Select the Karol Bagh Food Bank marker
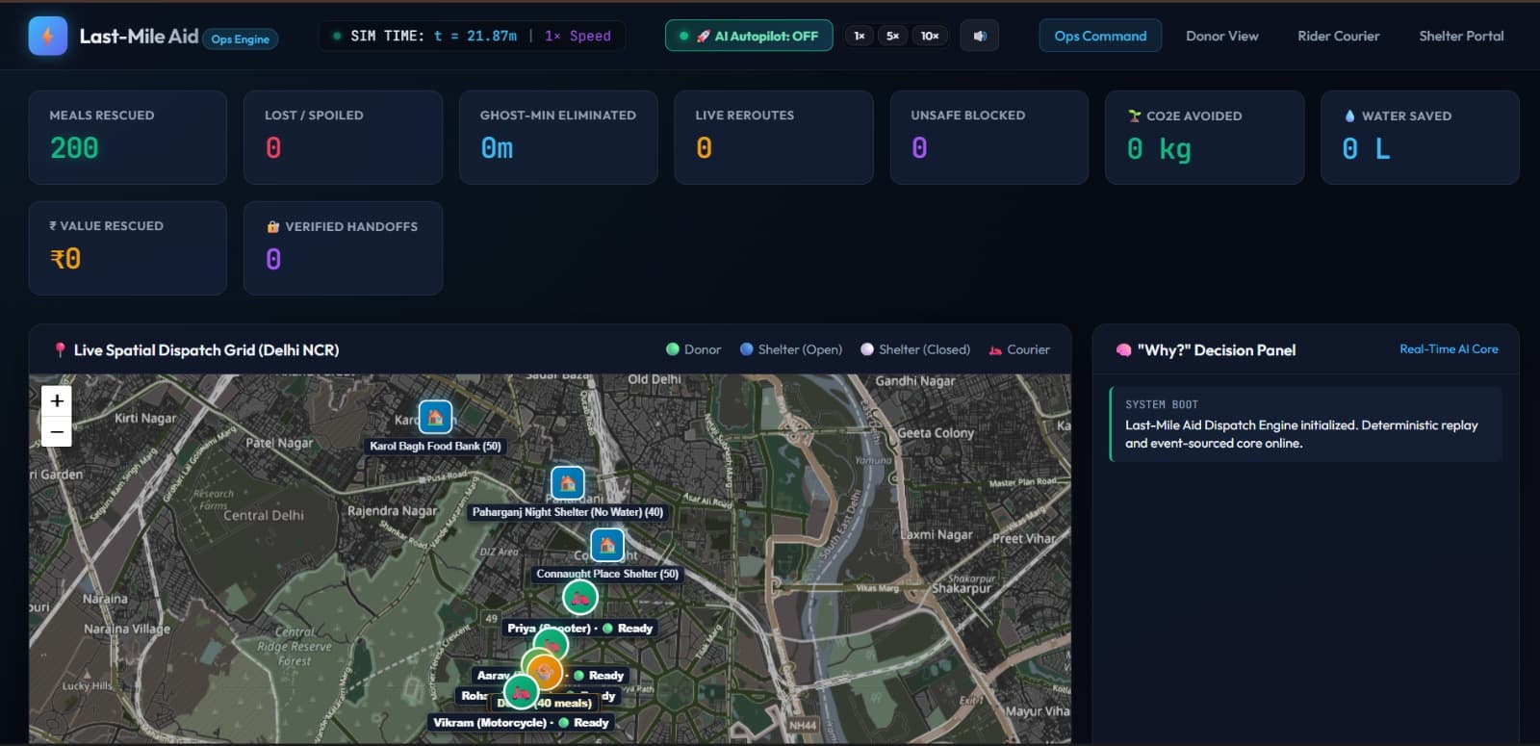This screenshot has height=746, width=1540. tap(435, 417)
